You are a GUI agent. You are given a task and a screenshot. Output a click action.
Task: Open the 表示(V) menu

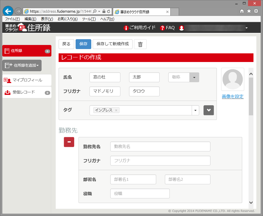(x=47, y=19)
